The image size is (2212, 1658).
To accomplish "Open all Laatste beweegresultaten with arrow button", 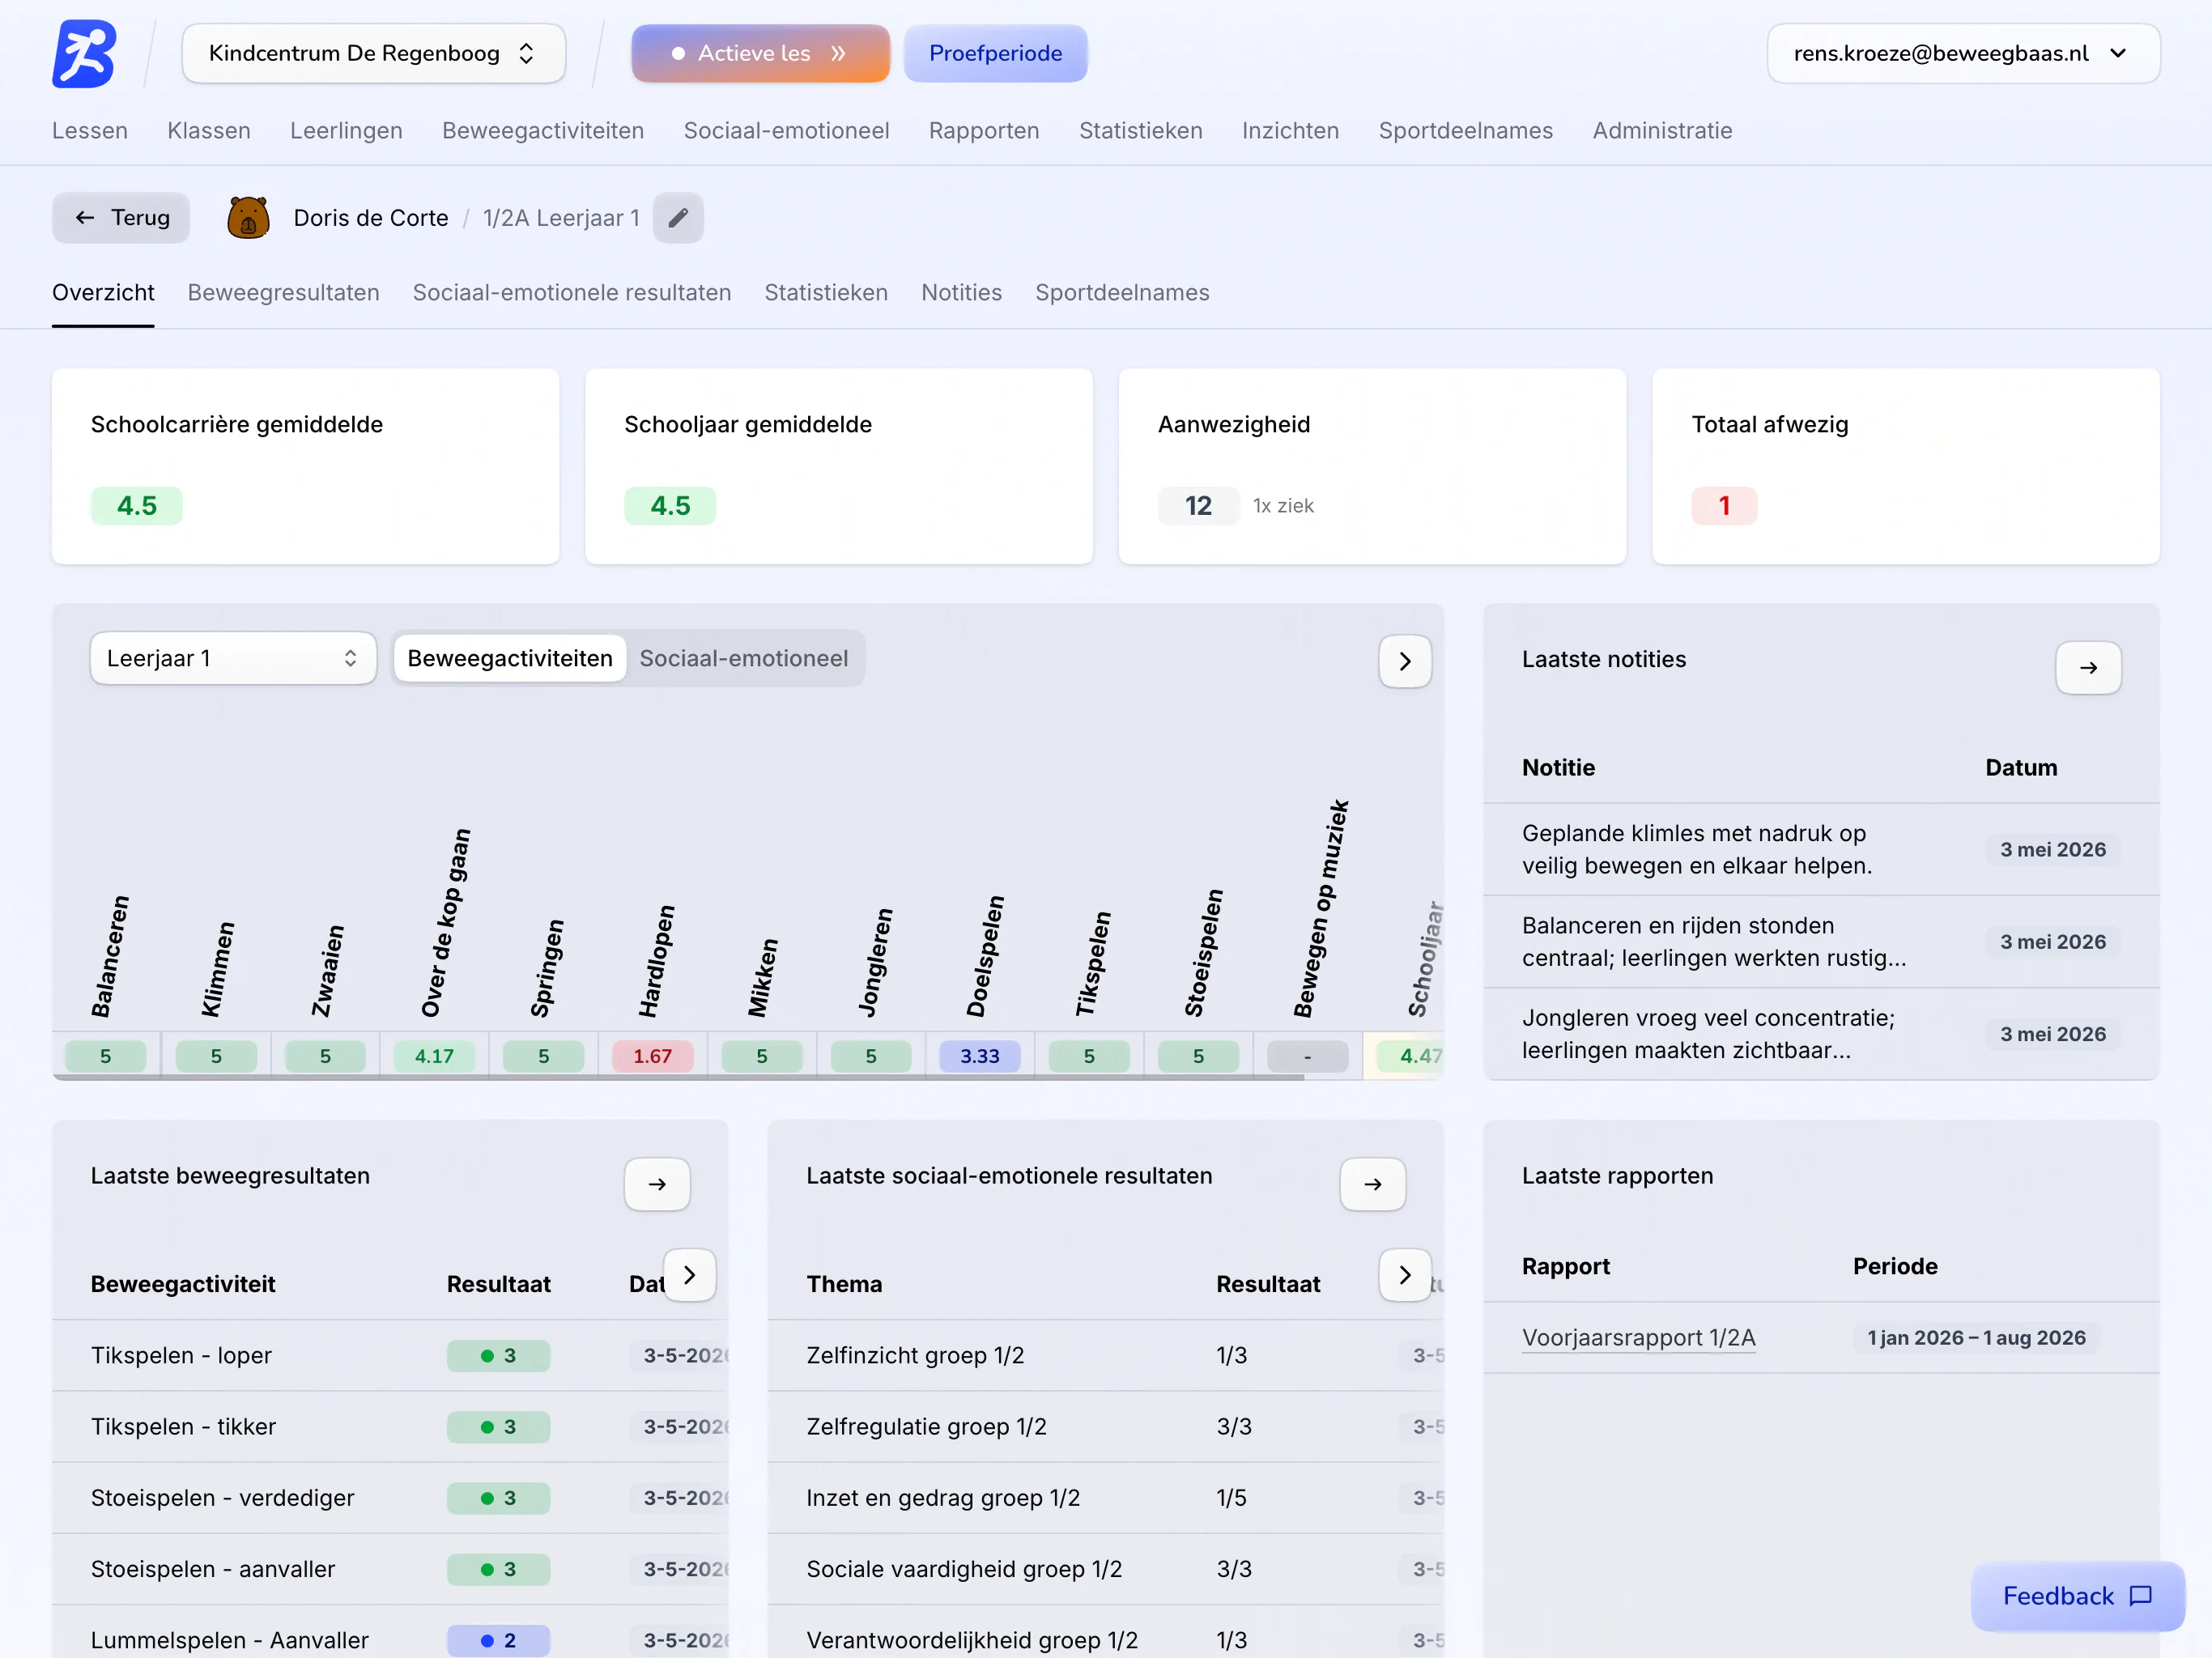I will (x=657, y=1184).
